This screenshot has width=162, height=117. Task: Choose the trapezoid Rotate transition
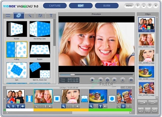[40, 50]
